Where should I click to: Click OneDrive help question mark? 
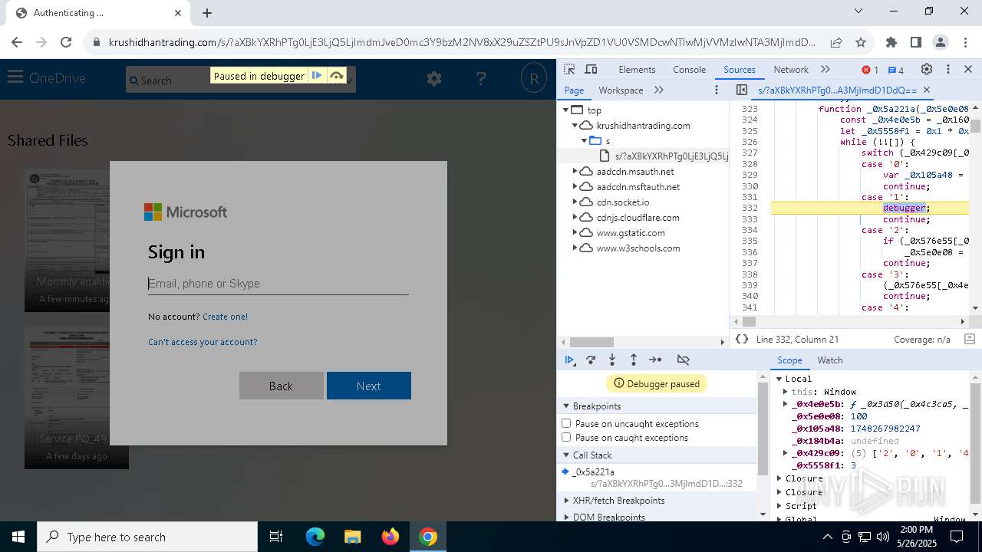481,78
